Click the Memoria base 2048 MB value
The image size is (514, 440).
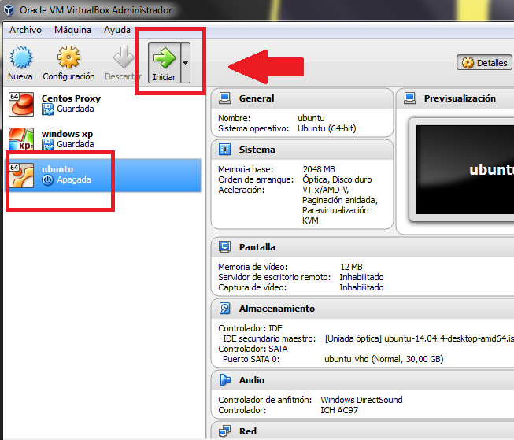(x=319, y=169)
